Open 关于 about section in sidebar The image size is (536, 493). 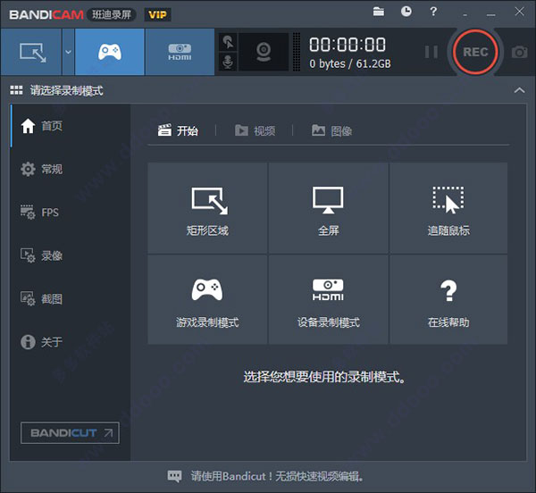click(71, 342)
